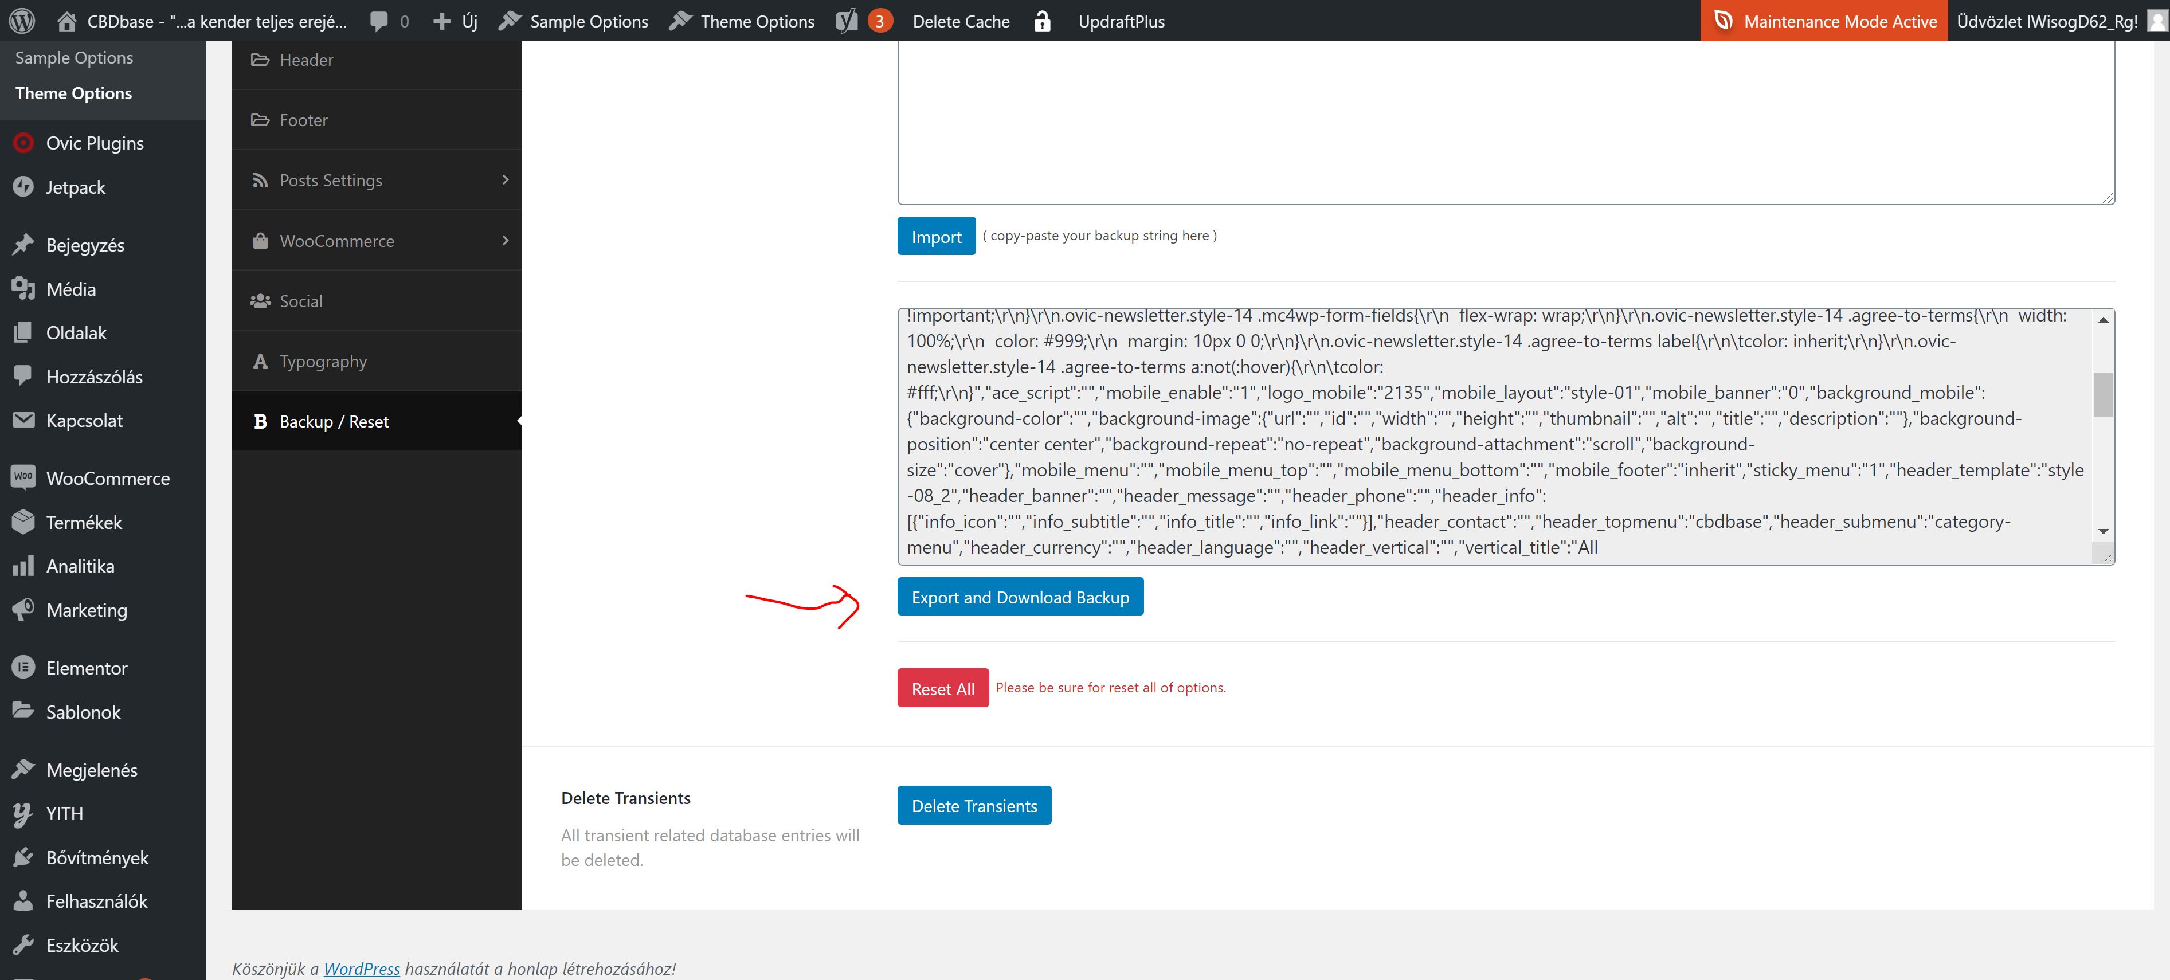Click the Jetpack lightning icon

[23, 186]
